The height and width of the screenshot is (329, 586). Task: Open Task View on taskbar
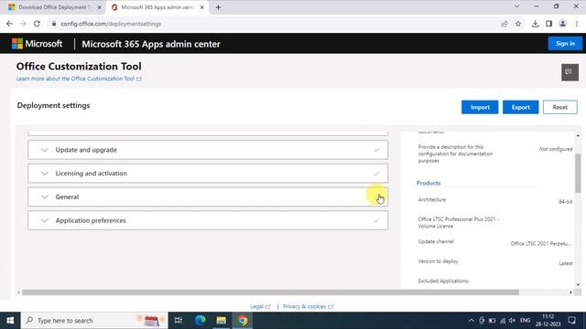tap(179, 321)
